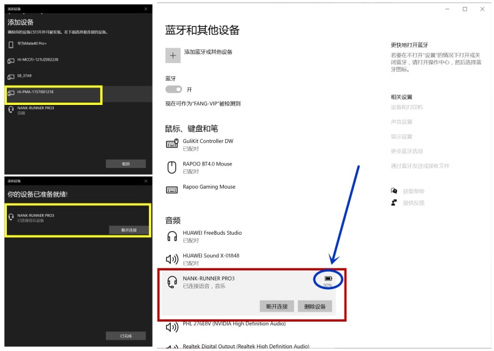Click 删除设备 button for NANK-RUNNER PRO3
This screenshot has width=494, height=351.
pyautogui.click(x=315, y=306)
